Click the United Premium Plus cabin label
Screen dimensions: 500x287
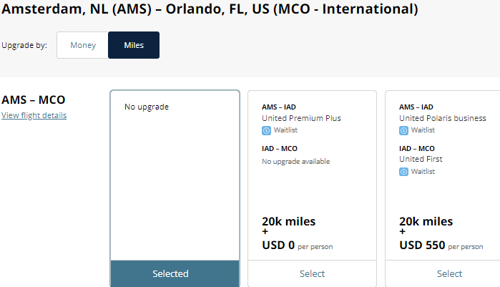(x=301, y=118)
